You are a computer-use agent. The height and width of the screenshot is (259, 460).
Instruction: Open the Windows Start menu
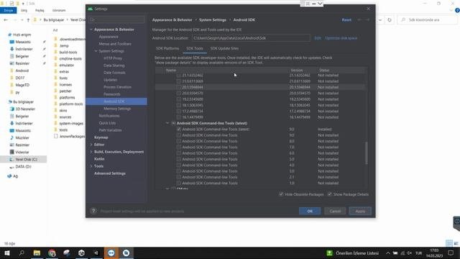tap(6, 253)
